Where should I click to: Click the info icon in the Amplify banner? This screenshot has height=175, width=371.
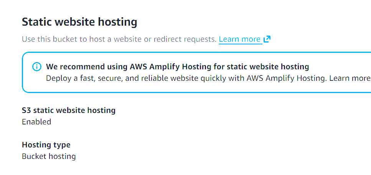click(x=36, y=67)
